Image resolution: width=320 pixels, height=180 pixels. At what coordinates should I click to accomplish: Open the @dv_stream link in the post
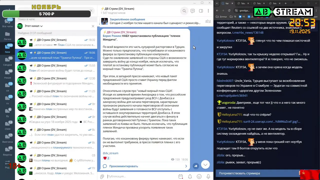(x=110, y=153)
